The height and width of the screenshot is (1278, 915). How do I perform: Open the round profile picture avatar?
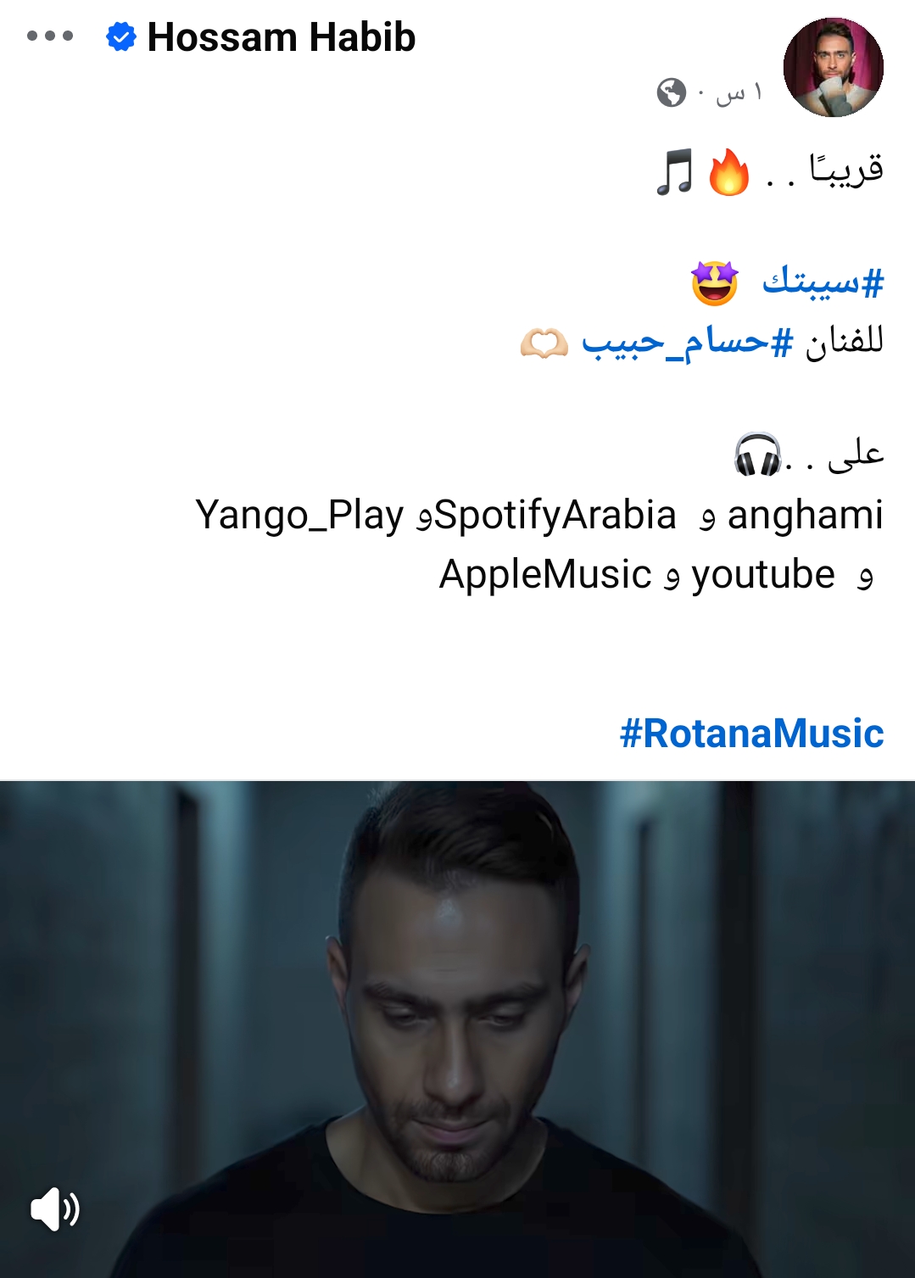[x=833, y=67]
